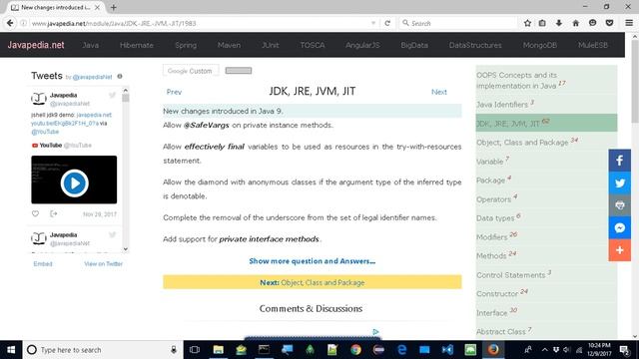Open the Spring nav menu

pyautogui.click(x=186, y=45)
